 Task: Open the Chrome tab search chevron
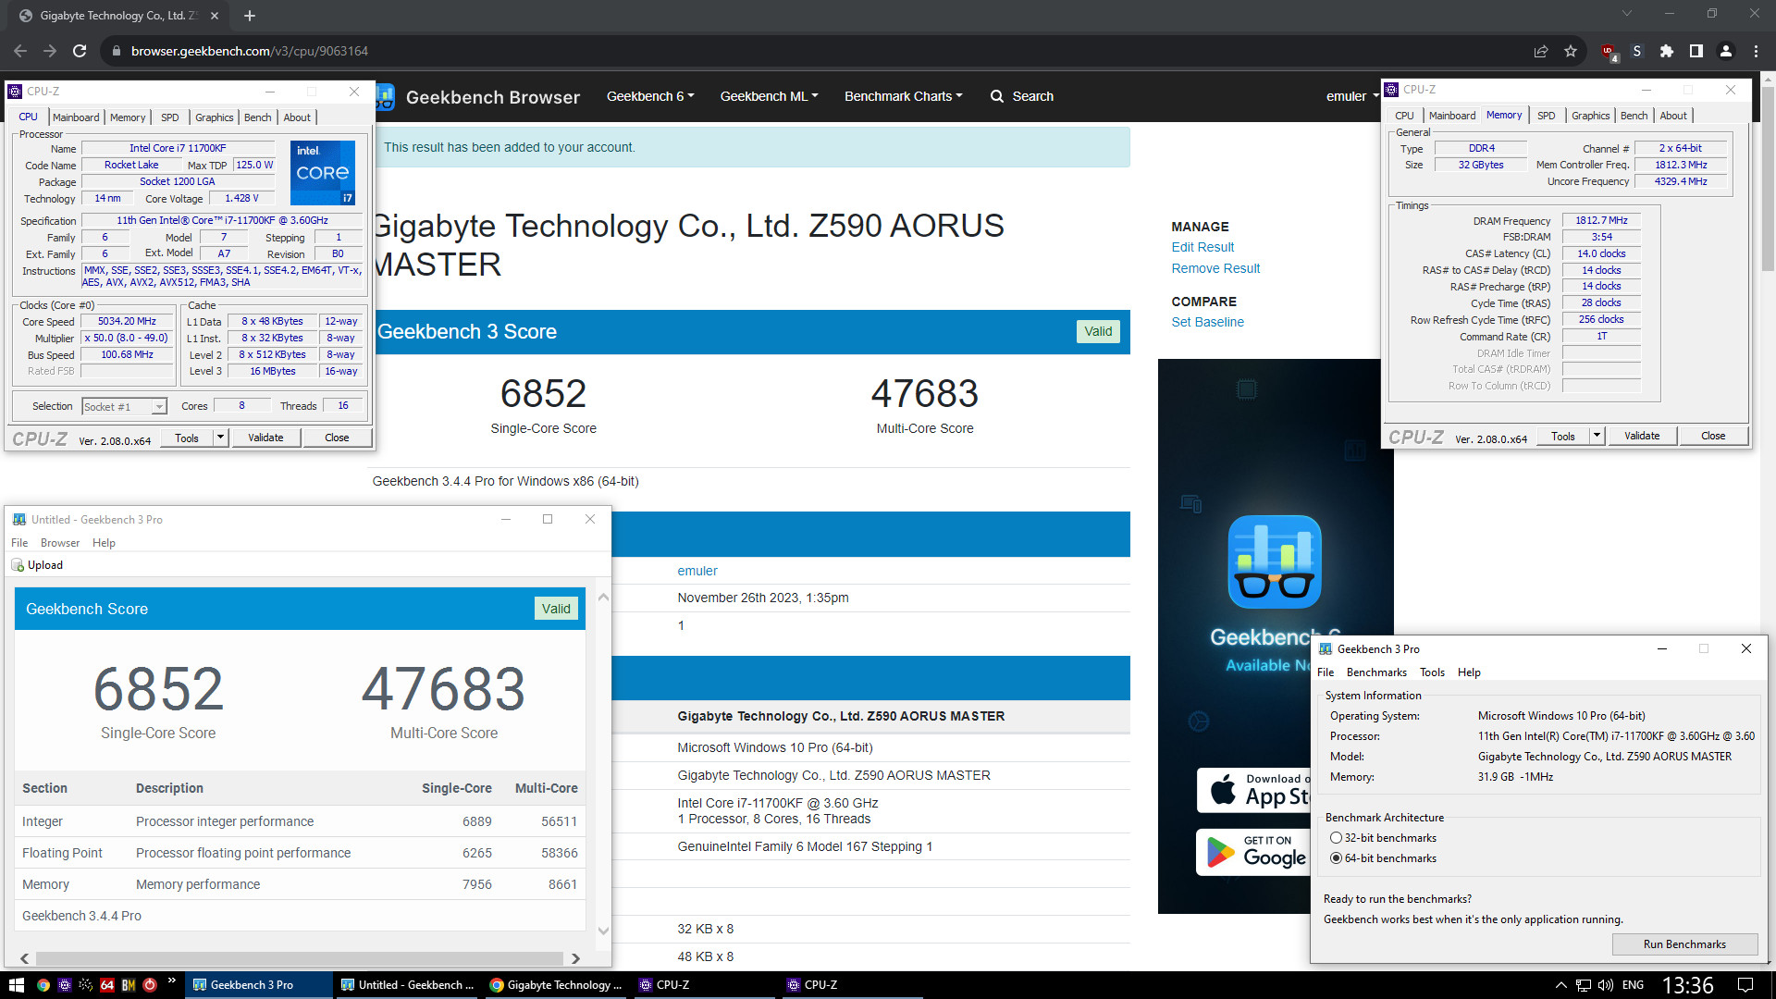(x=1627, y=14)
